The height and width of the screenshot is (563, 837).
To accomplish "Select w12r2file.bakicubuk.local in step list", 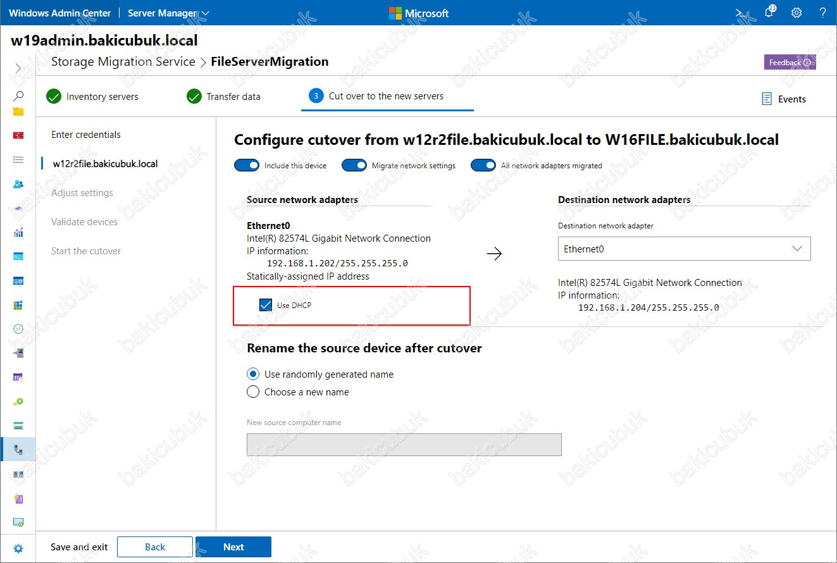I will tap(105, 164).
